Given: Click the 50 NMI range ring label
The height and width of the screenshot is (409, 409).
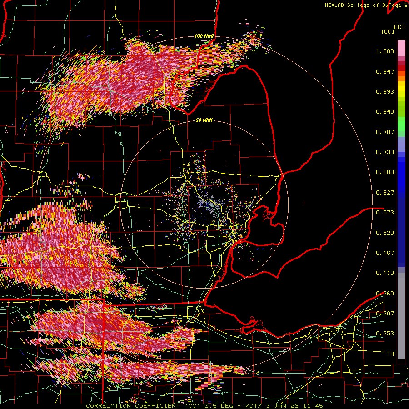Looking at the screenshot, I should point(204,120).
